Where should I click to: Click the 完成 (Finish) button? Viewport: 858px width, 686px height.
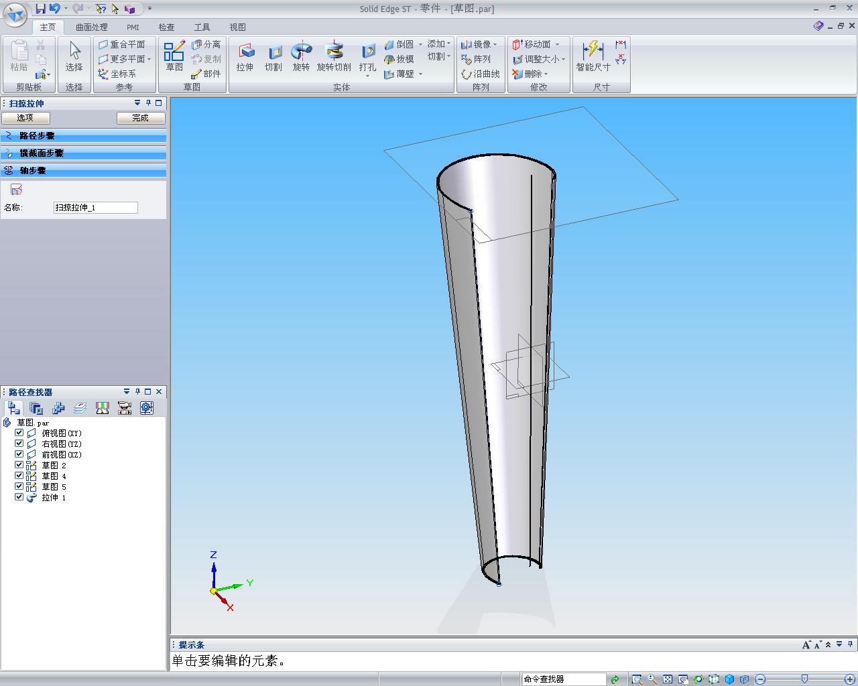click(141, 118)
